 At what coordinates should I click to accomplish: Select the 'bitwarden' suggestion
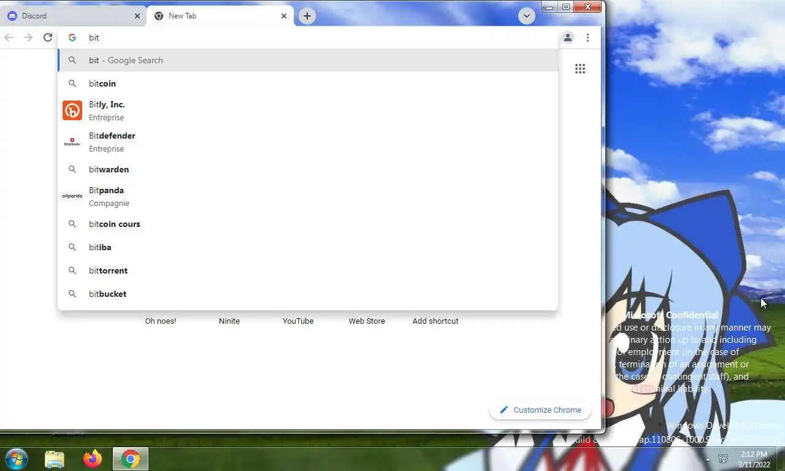[x=308, y=169]
